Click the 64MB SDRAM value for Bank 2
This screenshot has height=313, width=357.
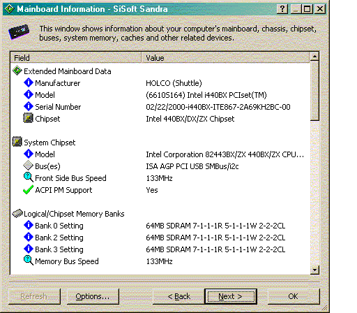215,238
